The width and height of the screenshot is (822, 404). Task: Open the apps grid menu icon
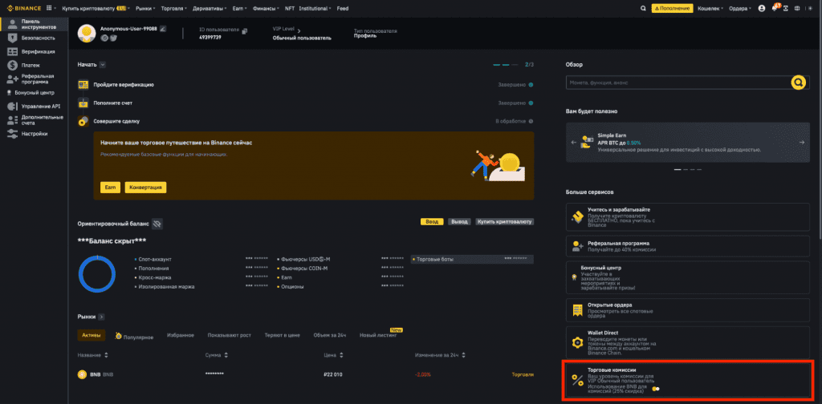49,8
